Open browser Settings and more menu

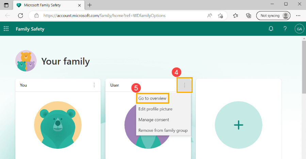[298, 16]
